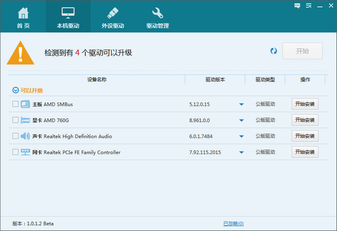The height and width of the screenshot is (231, 337).
Task: Check the 显卡 AMD 760G checkbox
Action: coord(15,120)
